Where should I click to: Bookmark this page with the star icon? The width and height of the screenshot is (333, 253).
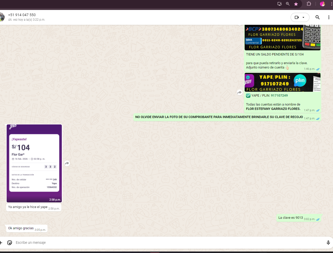point(296,4)
